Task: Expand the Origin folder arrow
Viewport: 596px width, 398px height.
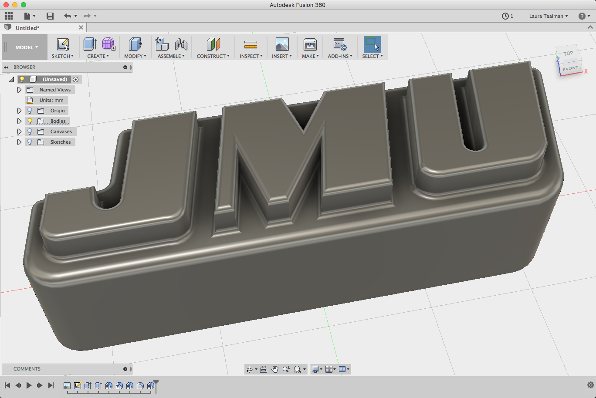Action: click(19, 111)
